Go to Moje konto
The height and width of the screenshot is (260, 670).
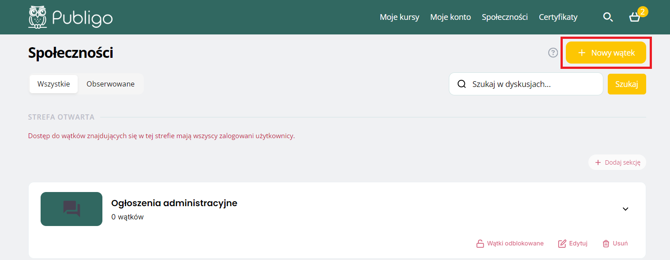pos(450,17)
